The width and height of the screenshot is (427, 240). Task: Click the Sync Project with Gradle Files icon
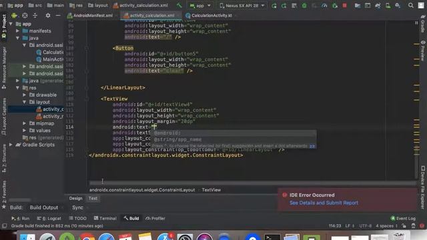(x=378, y=5)
